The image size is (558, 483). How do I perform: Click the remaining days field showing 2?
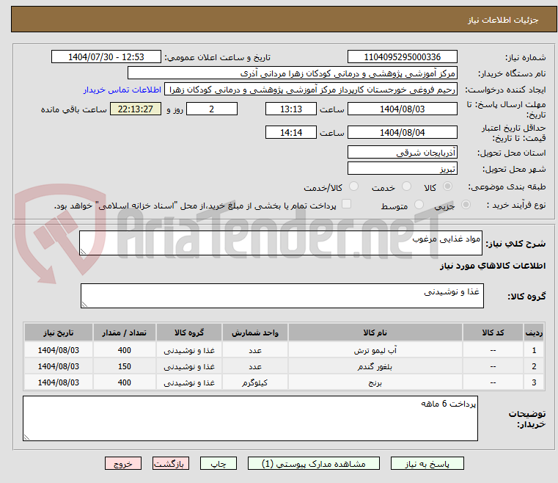tap(212, 109)
